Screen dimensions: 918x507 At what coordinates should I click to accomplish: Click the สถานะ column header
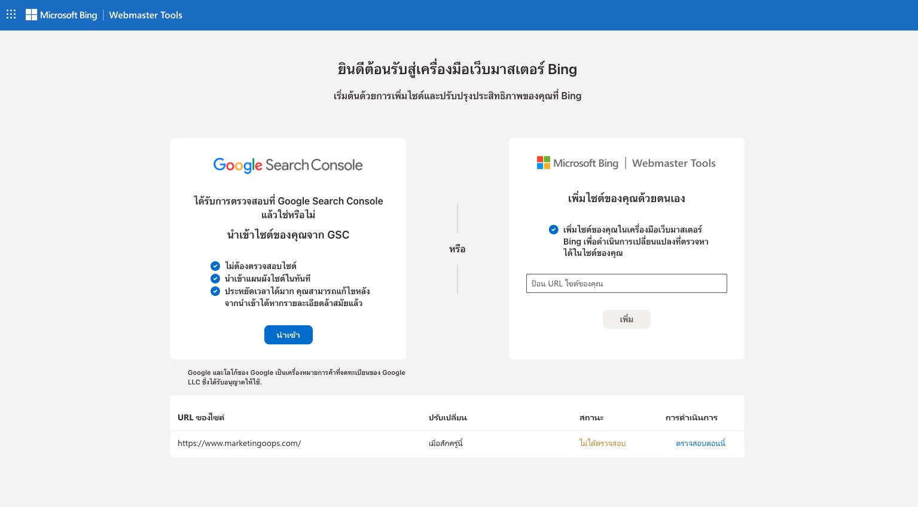[591, 418]
